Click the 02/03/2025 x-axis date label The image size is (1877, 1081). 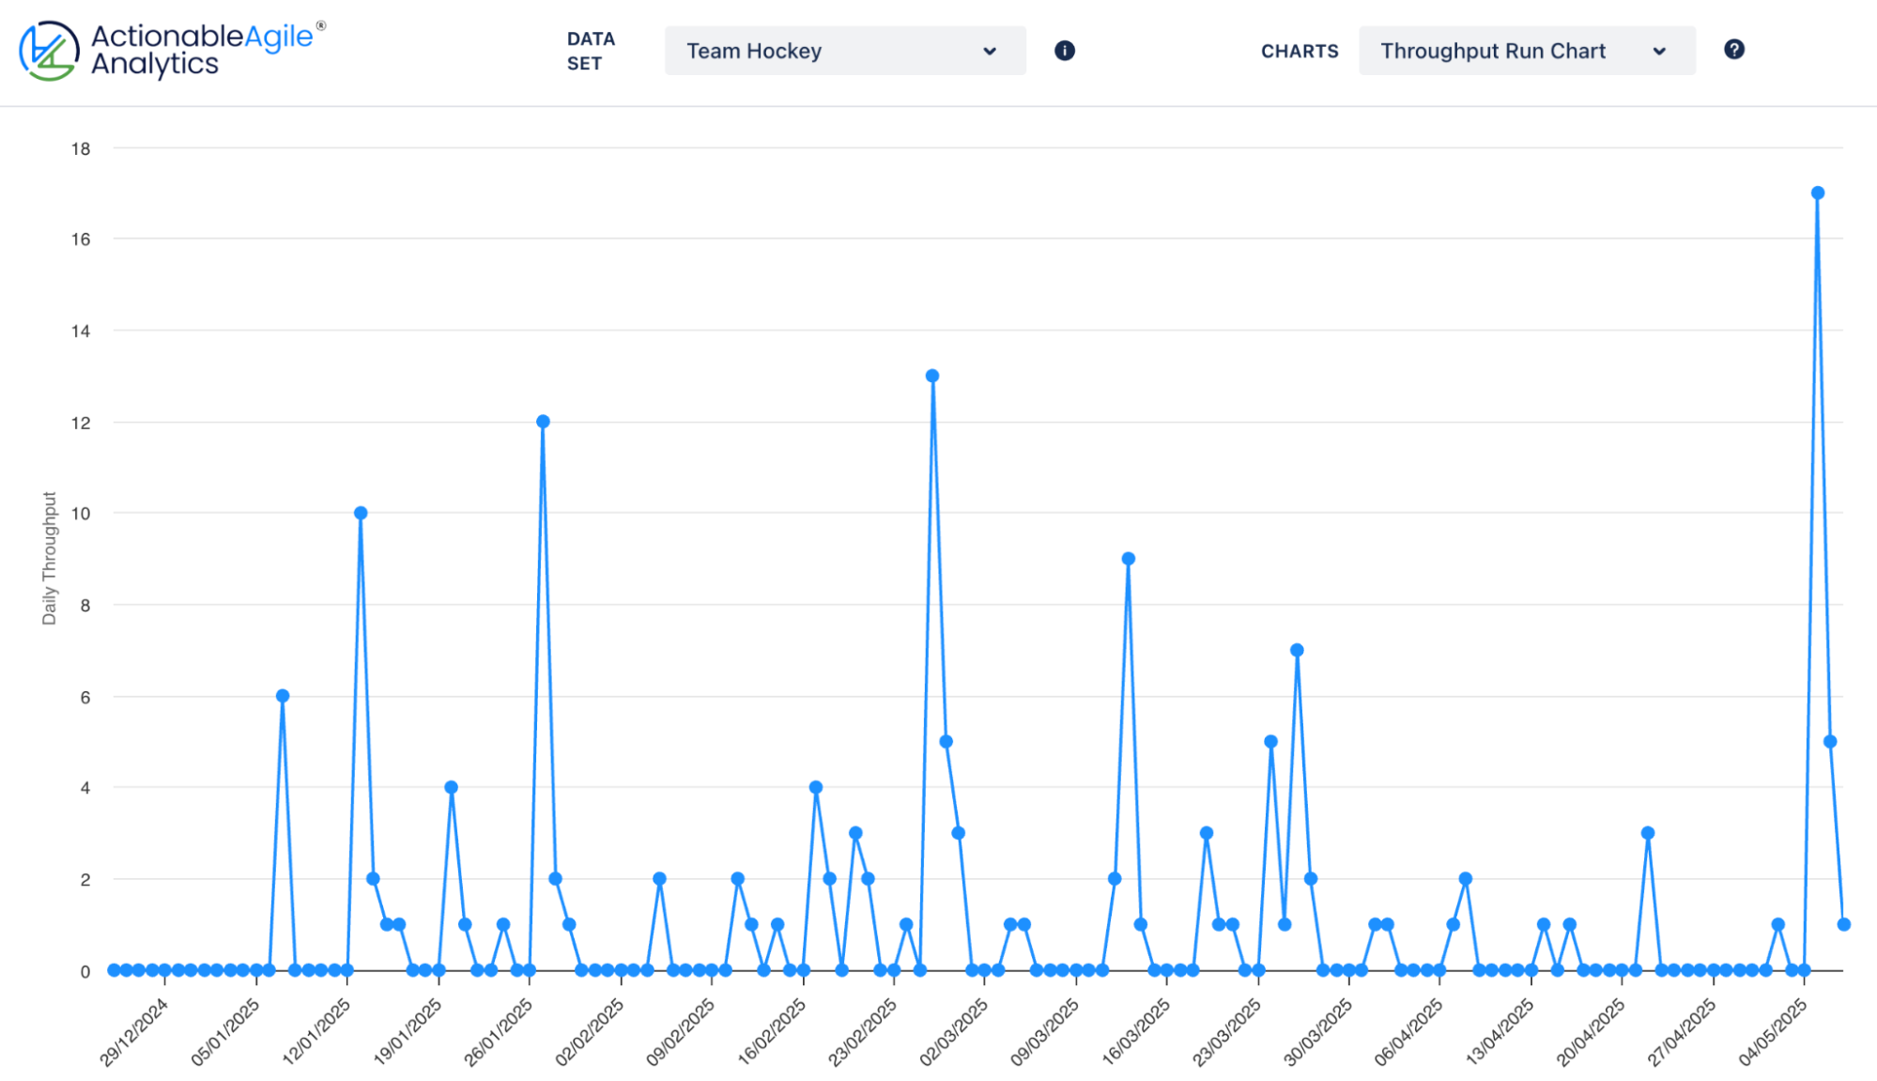pos(954,1031)
